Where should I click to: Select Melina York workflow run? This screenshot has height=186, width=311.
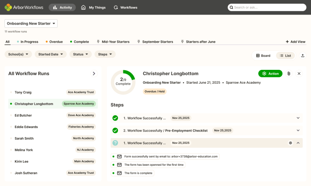[53, 150]
